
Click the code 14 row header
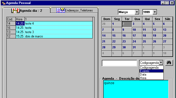click(x=11, y=23)
